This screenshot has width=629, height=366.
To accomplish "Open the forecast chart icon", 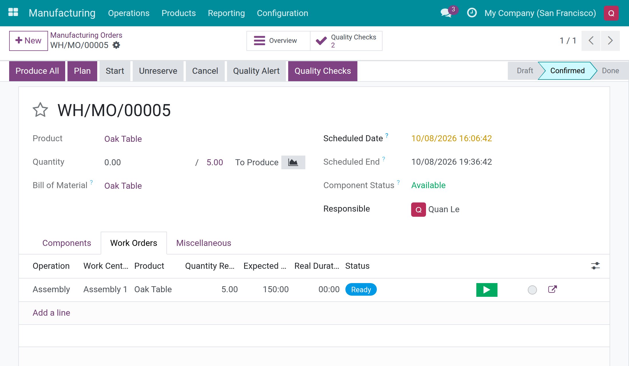I will click(x=293, y=162).
